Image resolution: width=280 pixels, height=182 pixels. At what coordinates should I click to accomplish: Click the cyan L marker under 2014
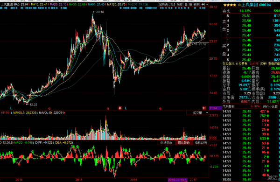click(11, 108)
